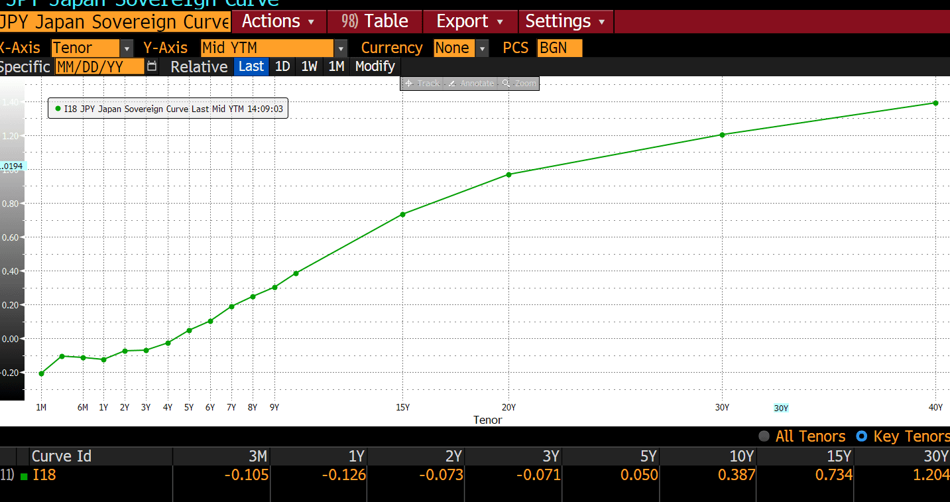Click the -0.073 value cell
The width and height of the screenshot is (950, 502).
tap(442, 475)
